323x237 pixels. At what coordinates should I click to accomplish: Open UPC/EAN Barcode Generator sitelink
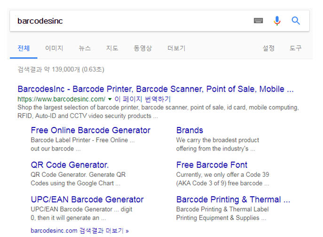(x=87, y=199)
